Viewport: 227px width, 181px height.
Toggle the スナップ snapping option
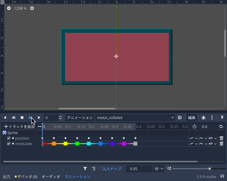112,169
